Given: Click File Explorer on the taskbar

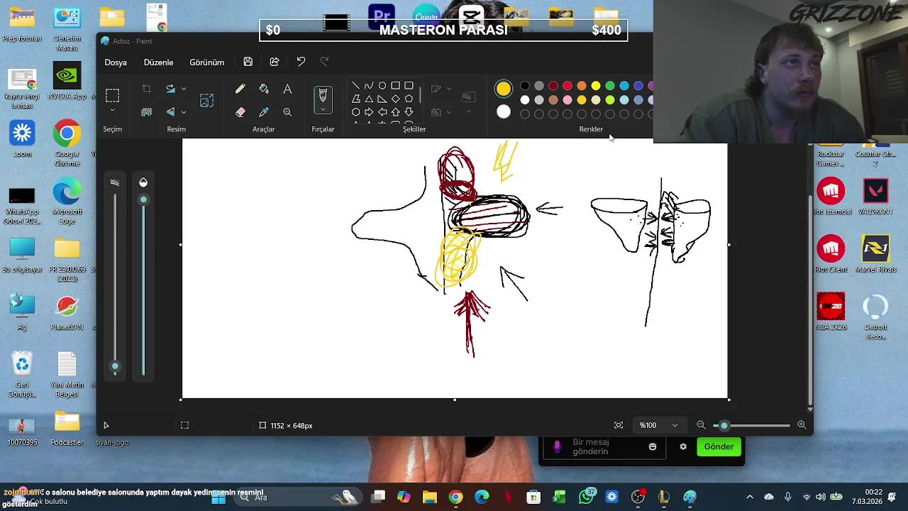Looking at the screenshot, I should click(x=430, y=497).
